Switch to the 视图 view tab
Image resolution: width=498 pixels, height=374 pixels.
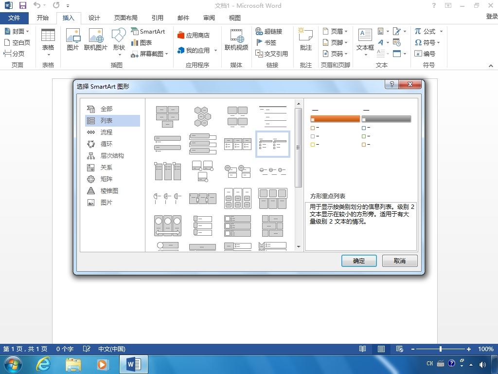(x=235, y=18)
